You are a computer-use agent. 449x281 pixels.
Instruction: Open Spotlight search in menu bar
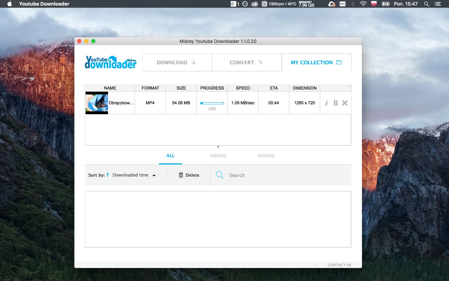coord(427,4)
